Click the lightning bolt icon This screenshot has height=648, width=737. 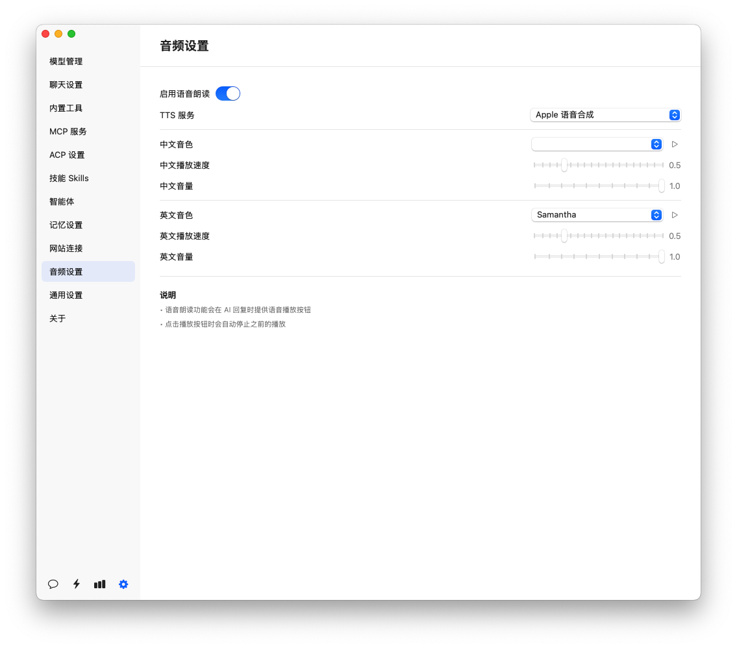click(x=77, y=584)
